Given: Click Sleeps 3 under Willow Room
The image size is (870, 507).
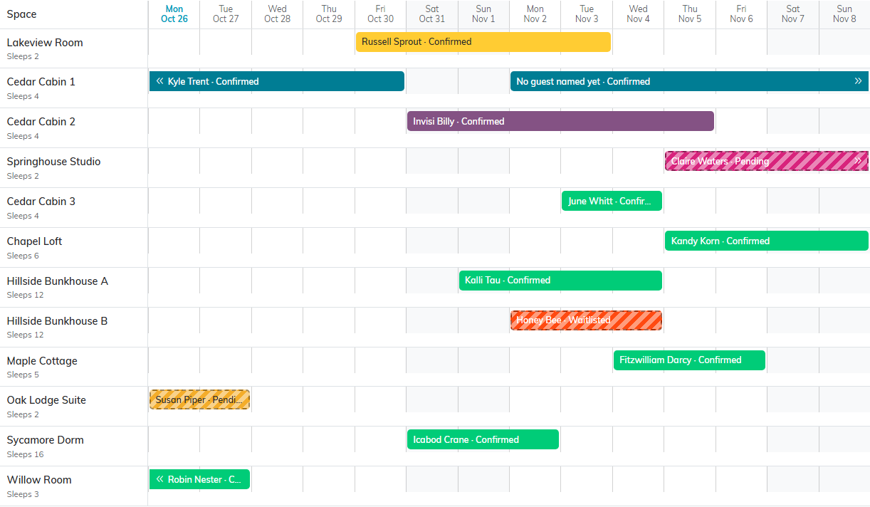Looking at the screenshot, I should [x=23, y=494].
